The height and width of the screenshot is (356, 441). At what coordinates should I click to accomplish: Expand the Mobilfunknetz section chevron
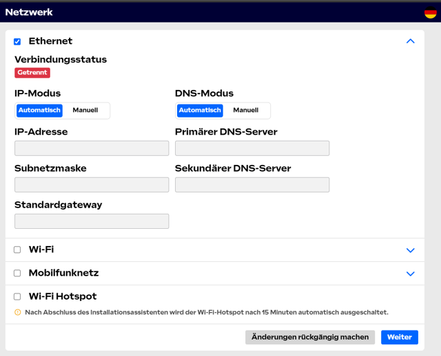point(410,274)
